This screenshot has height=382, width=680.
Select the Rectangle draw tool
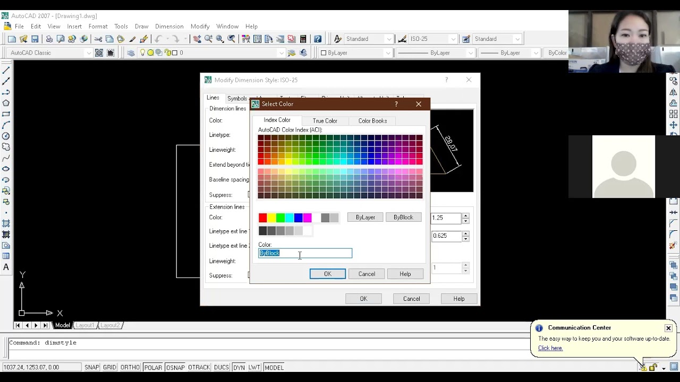pos(6,114)
